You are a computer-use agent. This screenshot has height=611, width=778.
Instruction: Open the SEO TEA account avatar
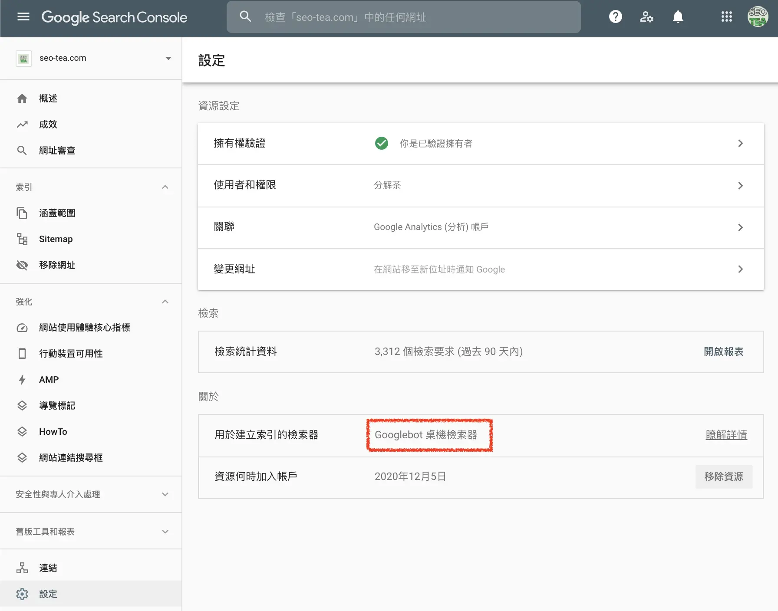pyautogui.click(x=758, y=17)
